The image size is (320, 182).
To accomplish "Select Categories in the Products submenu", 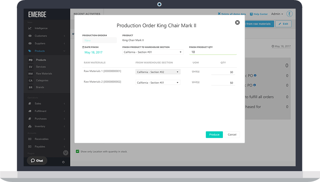I will pyautogui.click(x=42, y=80).
